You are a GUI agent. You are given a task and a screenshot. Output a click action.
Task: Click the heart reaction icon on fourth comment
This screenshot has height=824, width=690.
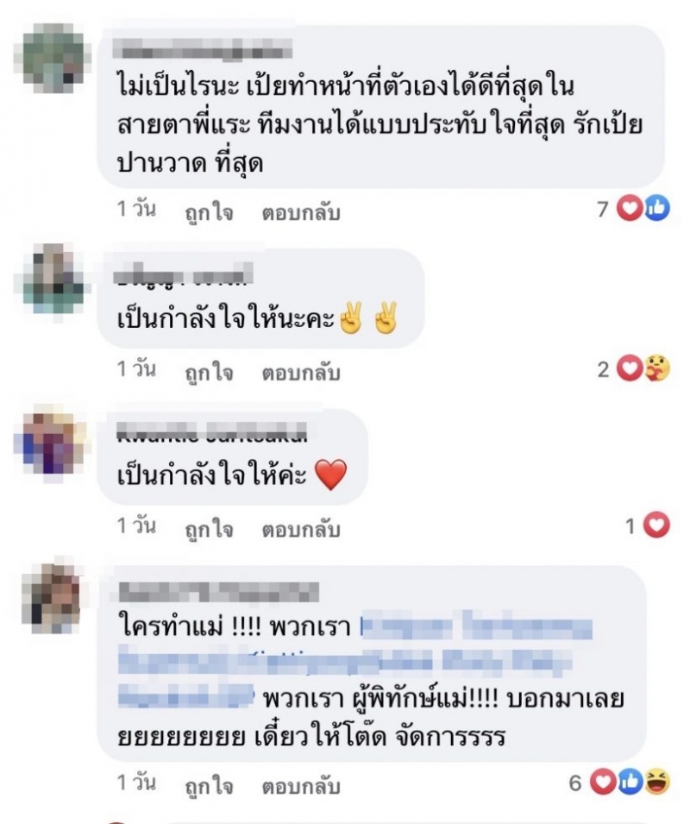604,782
